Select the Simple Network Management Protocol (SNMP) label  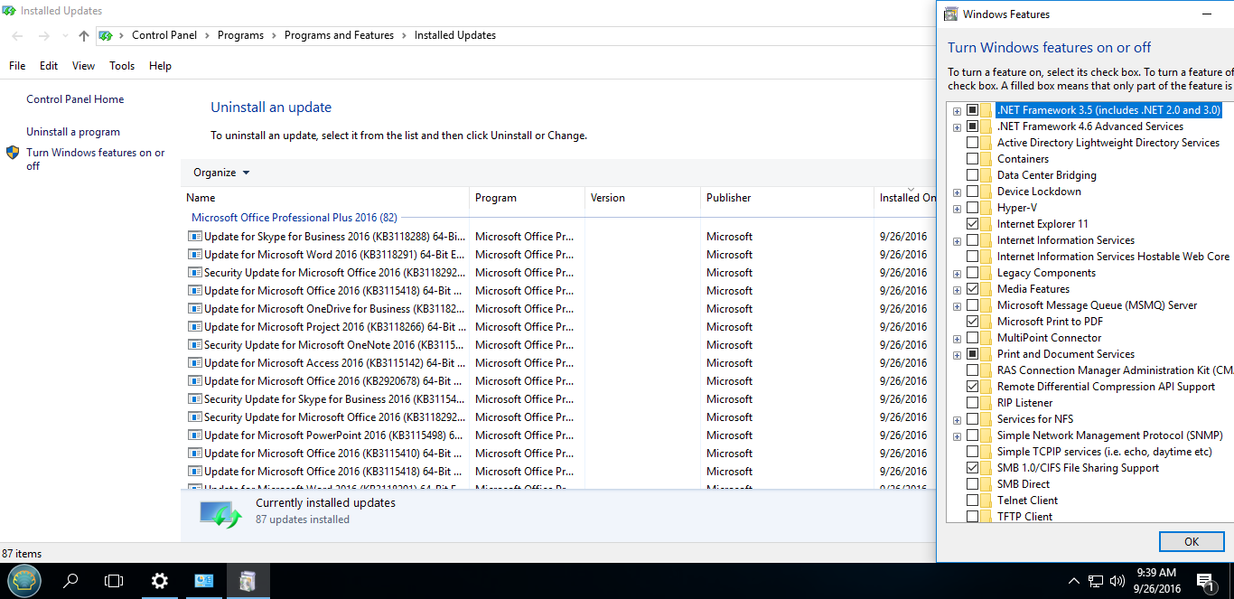pyautogui.click(x=1109, y=435)
